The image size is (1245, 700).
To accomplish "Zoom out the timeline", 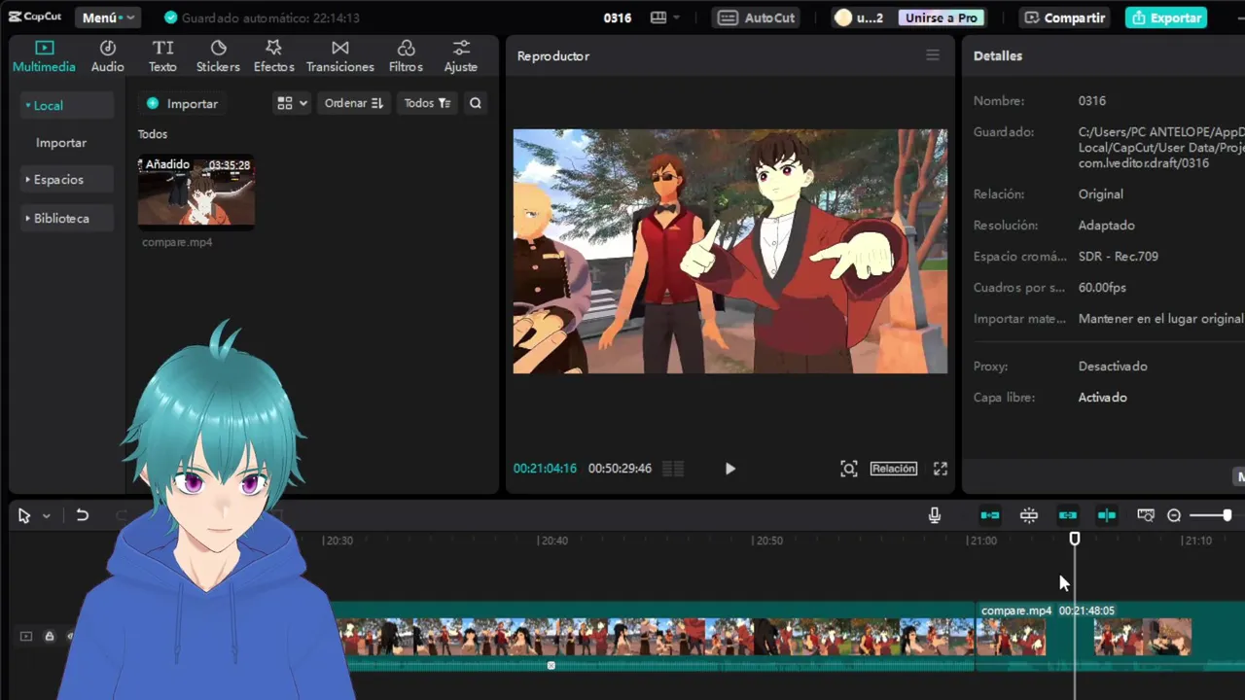I will click(x=1174, y=515).
